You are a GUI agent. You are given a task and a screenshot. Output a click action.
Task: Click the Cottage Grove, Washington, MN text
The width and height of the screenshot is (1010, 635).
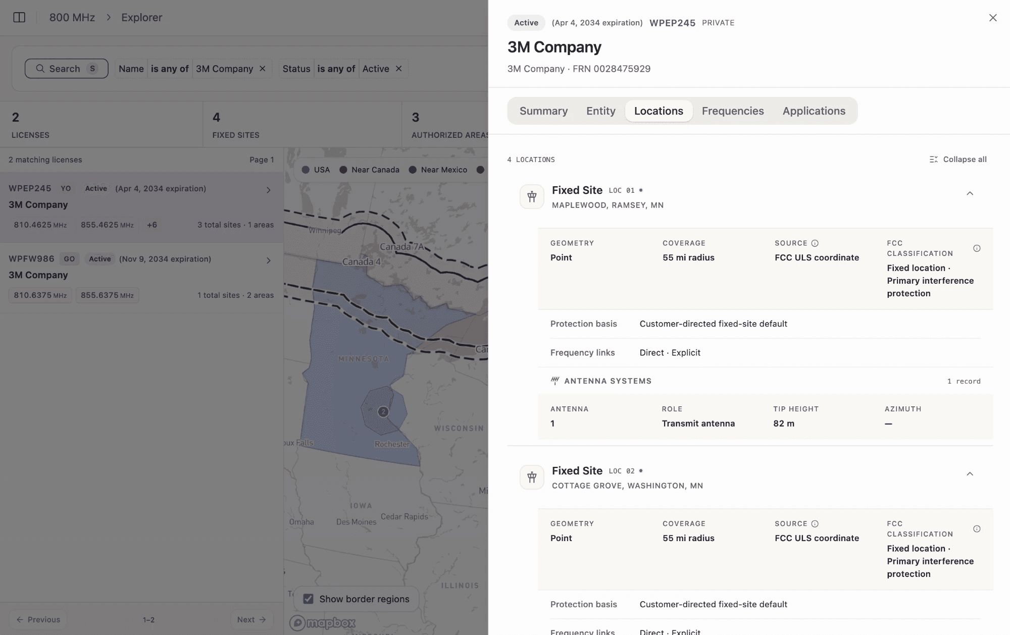[x=627, y=486]
